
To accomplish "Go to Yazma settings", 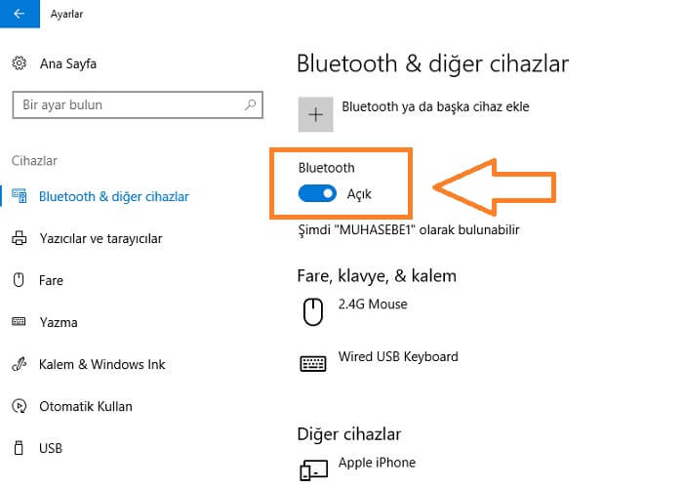I will [58, 322].
